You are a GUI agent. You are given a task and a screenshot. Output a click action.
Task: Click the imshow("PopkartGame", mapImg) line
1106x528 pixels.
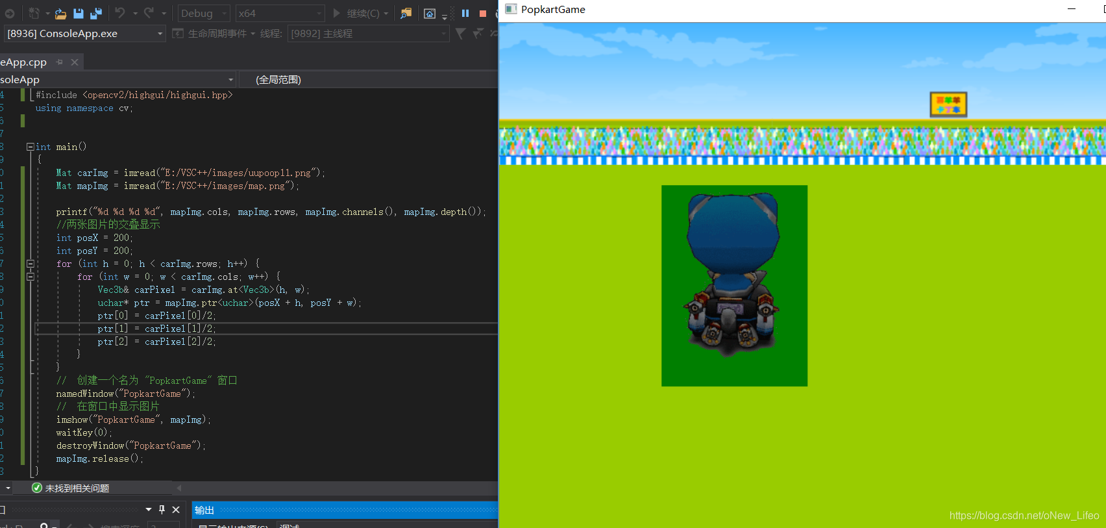[x=133, y=420]
